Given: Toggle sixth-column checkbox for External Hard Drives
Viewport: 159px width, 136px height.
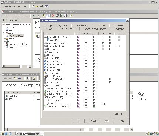Looking at the screenshot, I should [x=119, y=46].
